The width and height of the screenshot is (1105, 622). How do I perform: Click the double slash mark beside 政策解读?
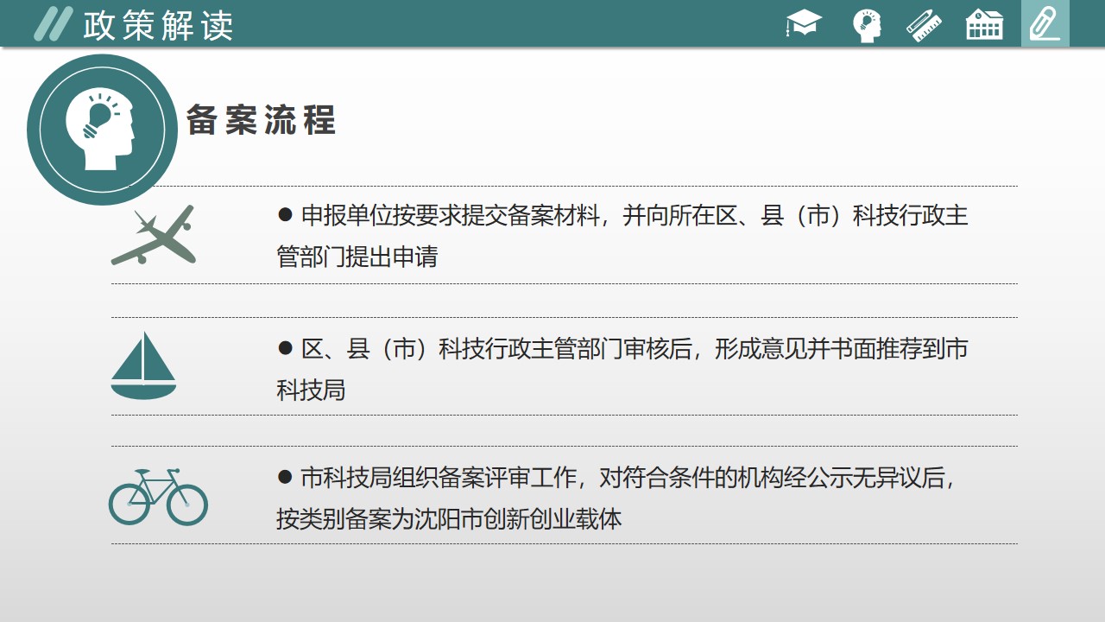coord(52,24)
